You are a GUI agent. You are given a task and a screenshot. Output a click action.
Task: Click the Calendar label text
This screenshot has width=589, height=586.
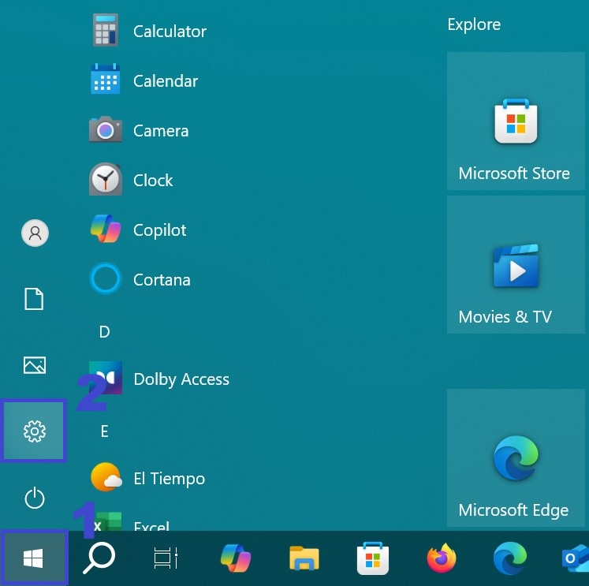[x=166, y=80]
